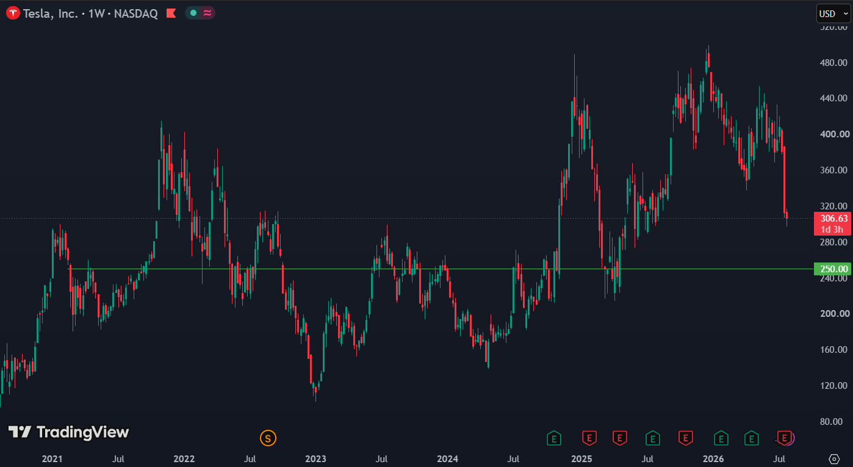853x467 pixels.
Task: Click the pink approximate-data wave indicator
Action: coord(207,13)
